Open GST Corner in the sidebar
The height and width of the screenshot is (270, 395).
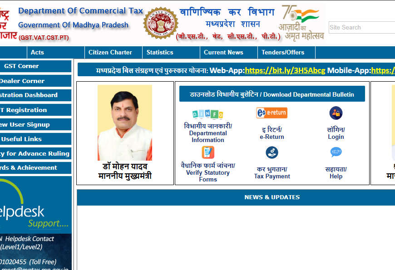tap(21, 66)
